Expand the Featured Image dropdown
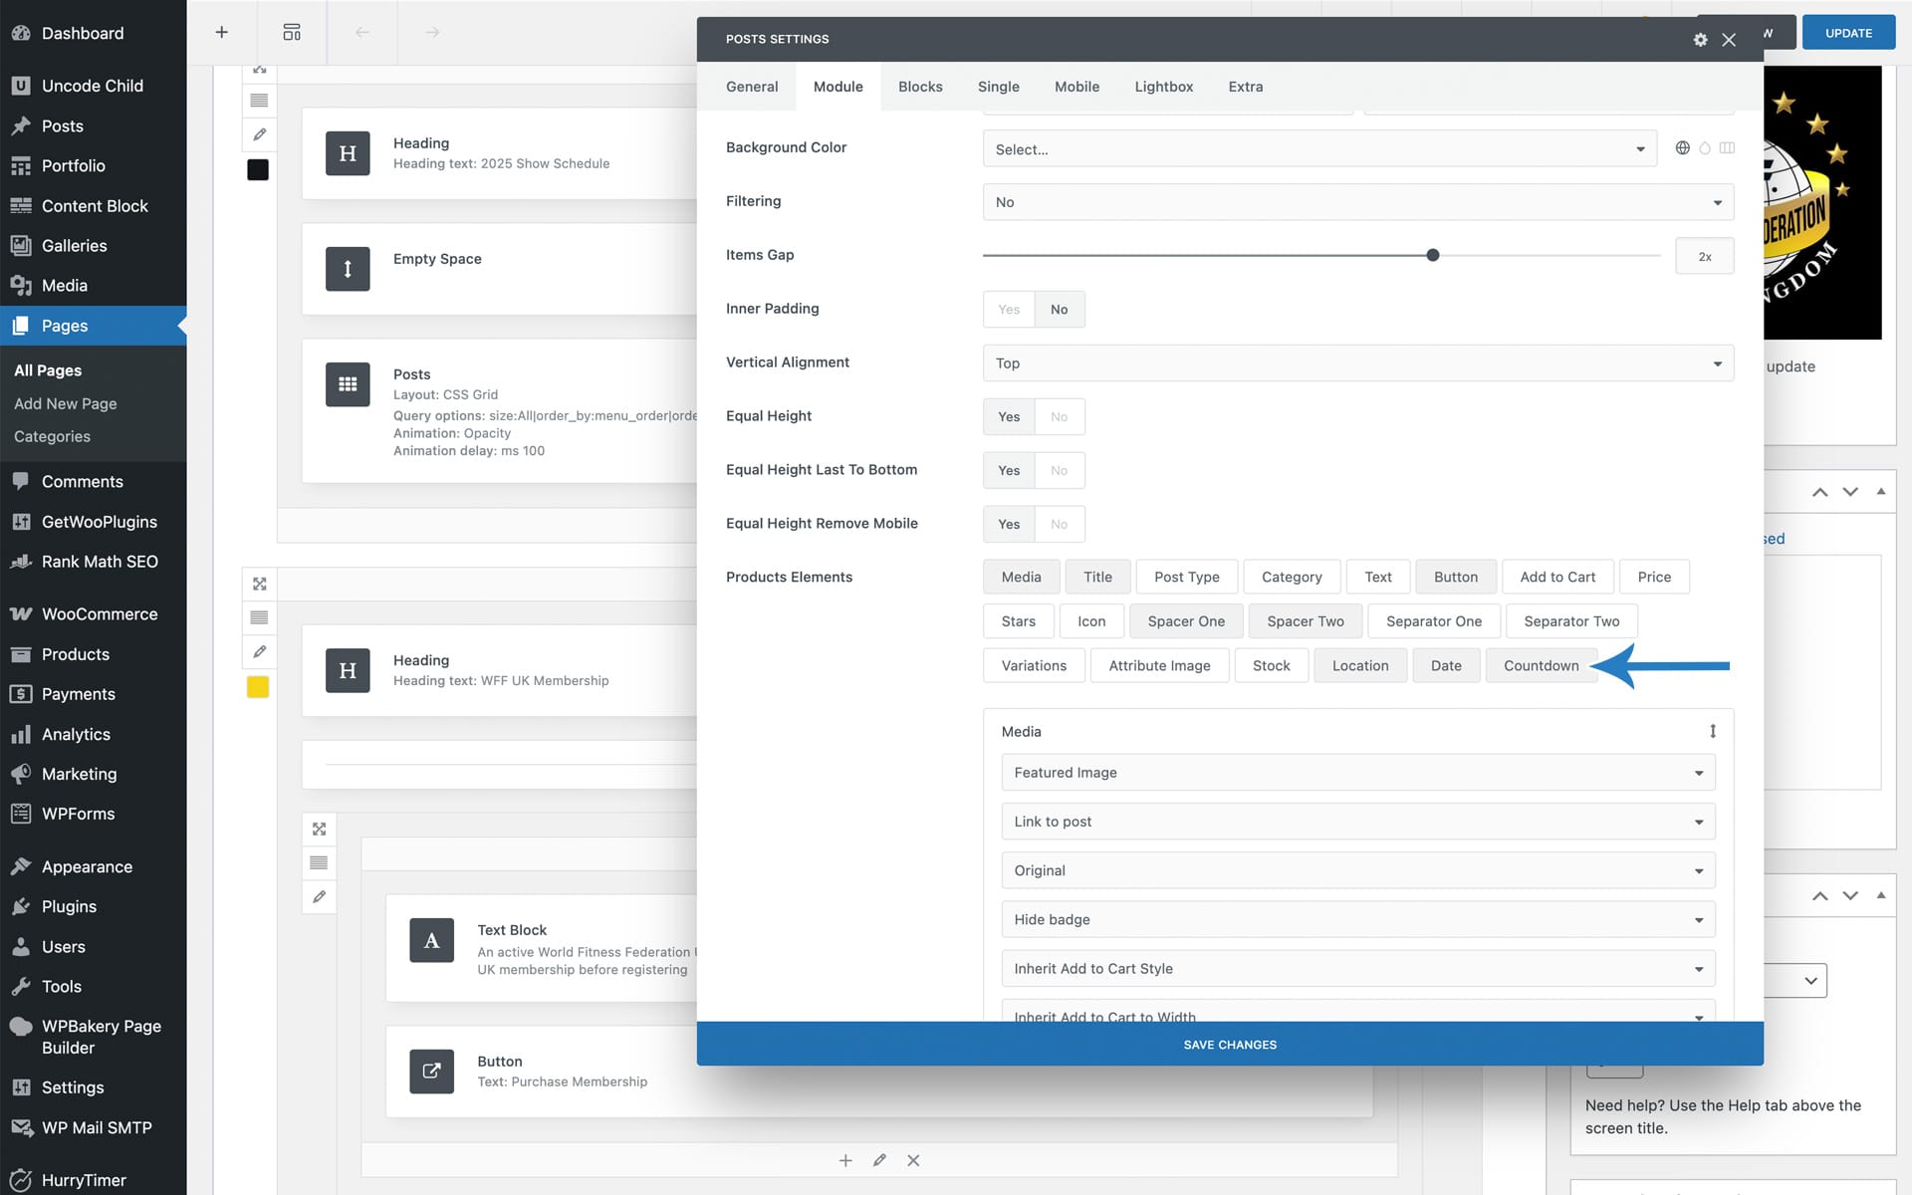The height and width of the screenshot is (1195, 1912). pyautogui.click(x=1357, y=773)
